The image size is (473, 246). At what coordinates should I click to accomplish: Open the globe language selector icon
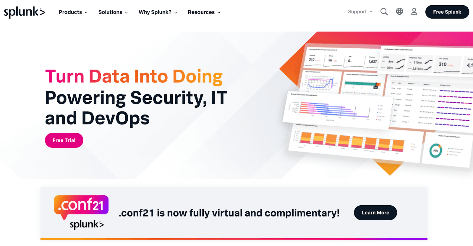(399, 12)
